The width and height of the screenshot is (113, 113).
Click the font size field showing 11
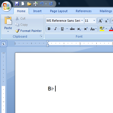click(x=88, y=21)
